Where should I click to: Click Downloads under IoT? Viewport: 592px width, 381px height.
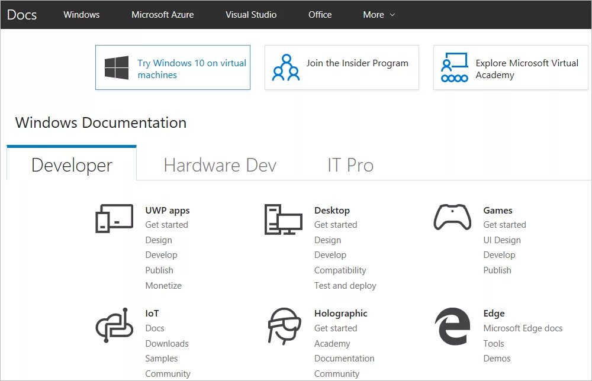click(x=167, y=344)
